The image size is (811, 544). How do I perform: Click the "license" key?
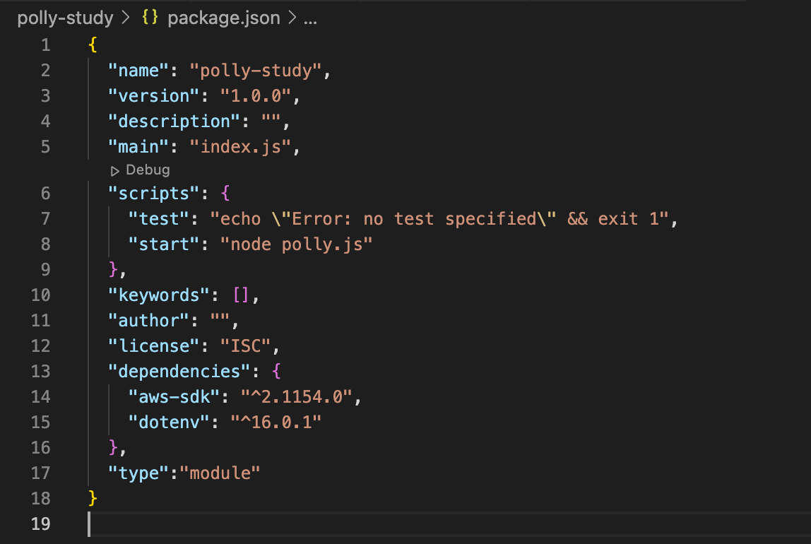[153, 346]
